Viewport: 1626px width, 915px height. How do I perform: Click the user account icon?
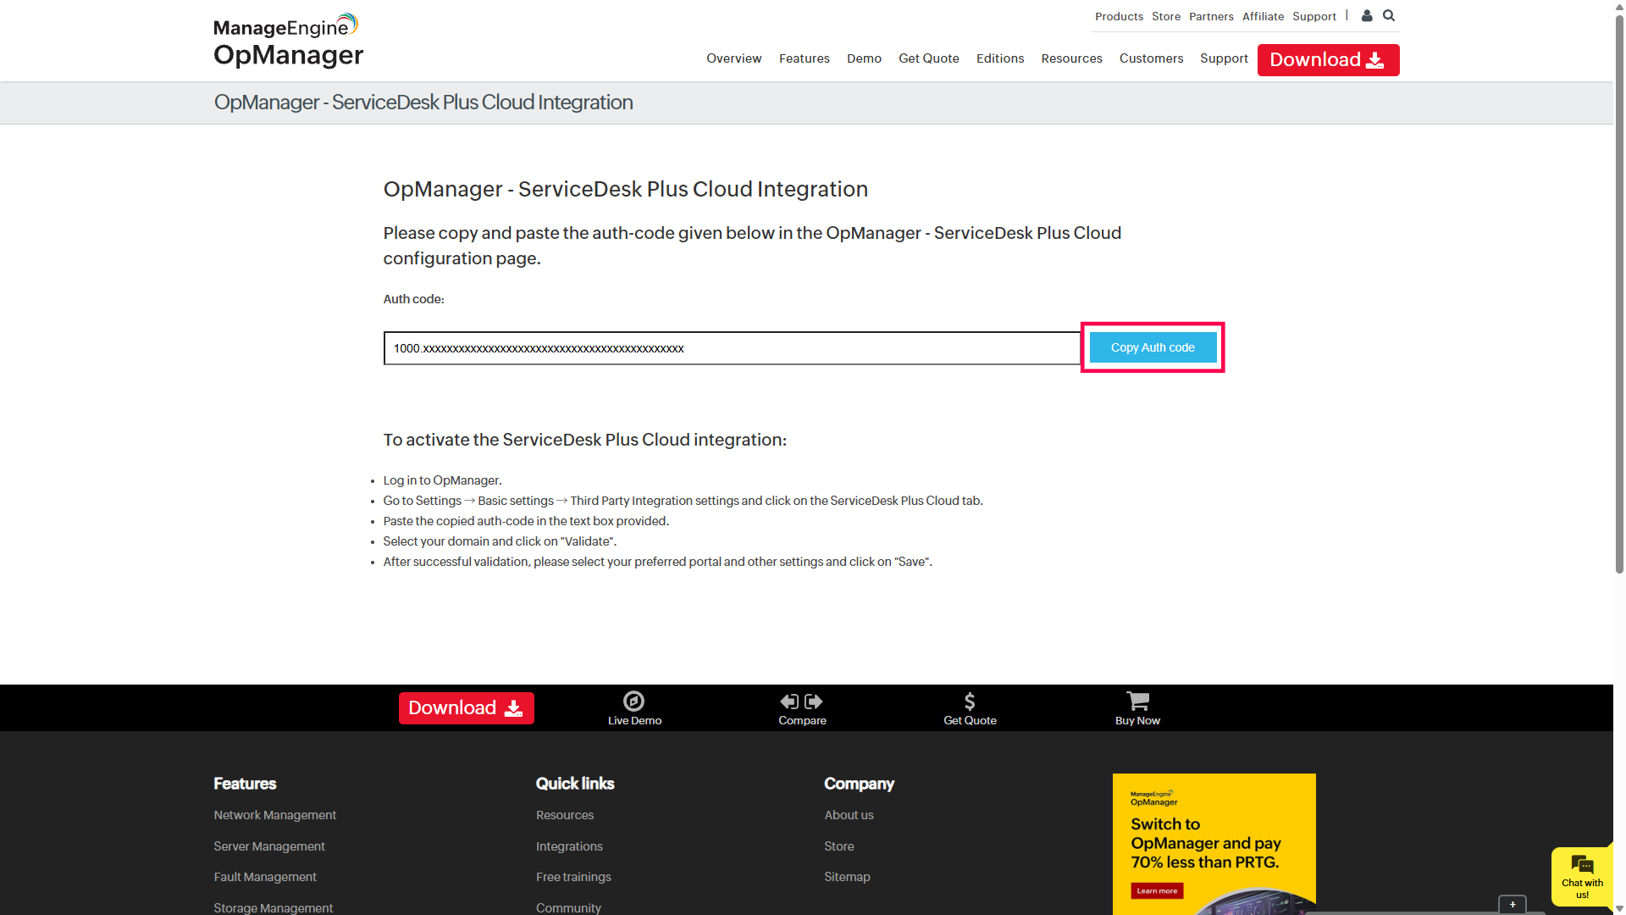click(x=1367, y=15)
